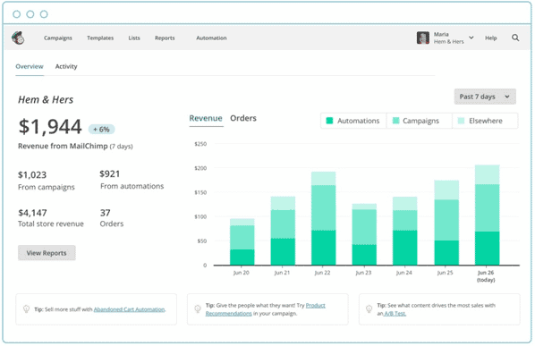Toggle Campaigns series in chart legend

click(x=420, y=121)
